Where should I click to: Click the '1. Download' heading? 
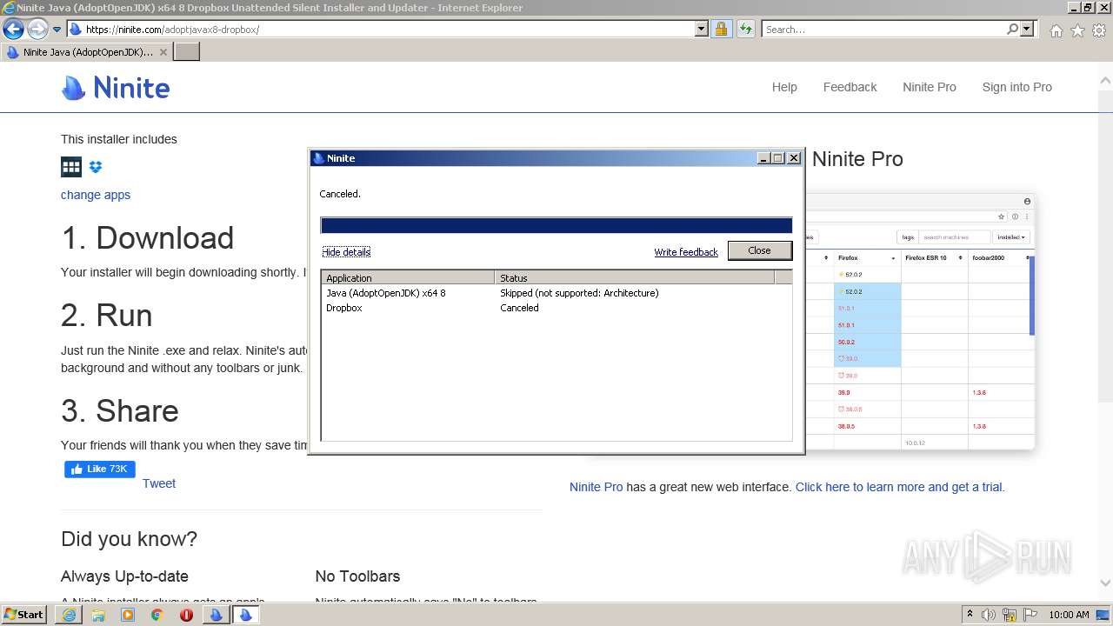click(x=147, y=237)
